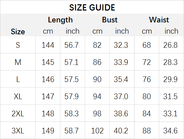Screen dimensions: 184x139
Task: Select the 3XL size row label
Action: pos(18,131)
